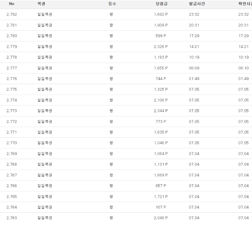Image resolution: width=252 pixels, height=229 pixels.
Task: Select row number 2,775
Action: (12, 89)
